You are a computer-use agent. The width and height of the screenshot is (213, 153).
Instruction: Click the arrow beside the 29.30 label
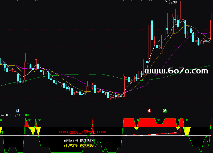166,2
